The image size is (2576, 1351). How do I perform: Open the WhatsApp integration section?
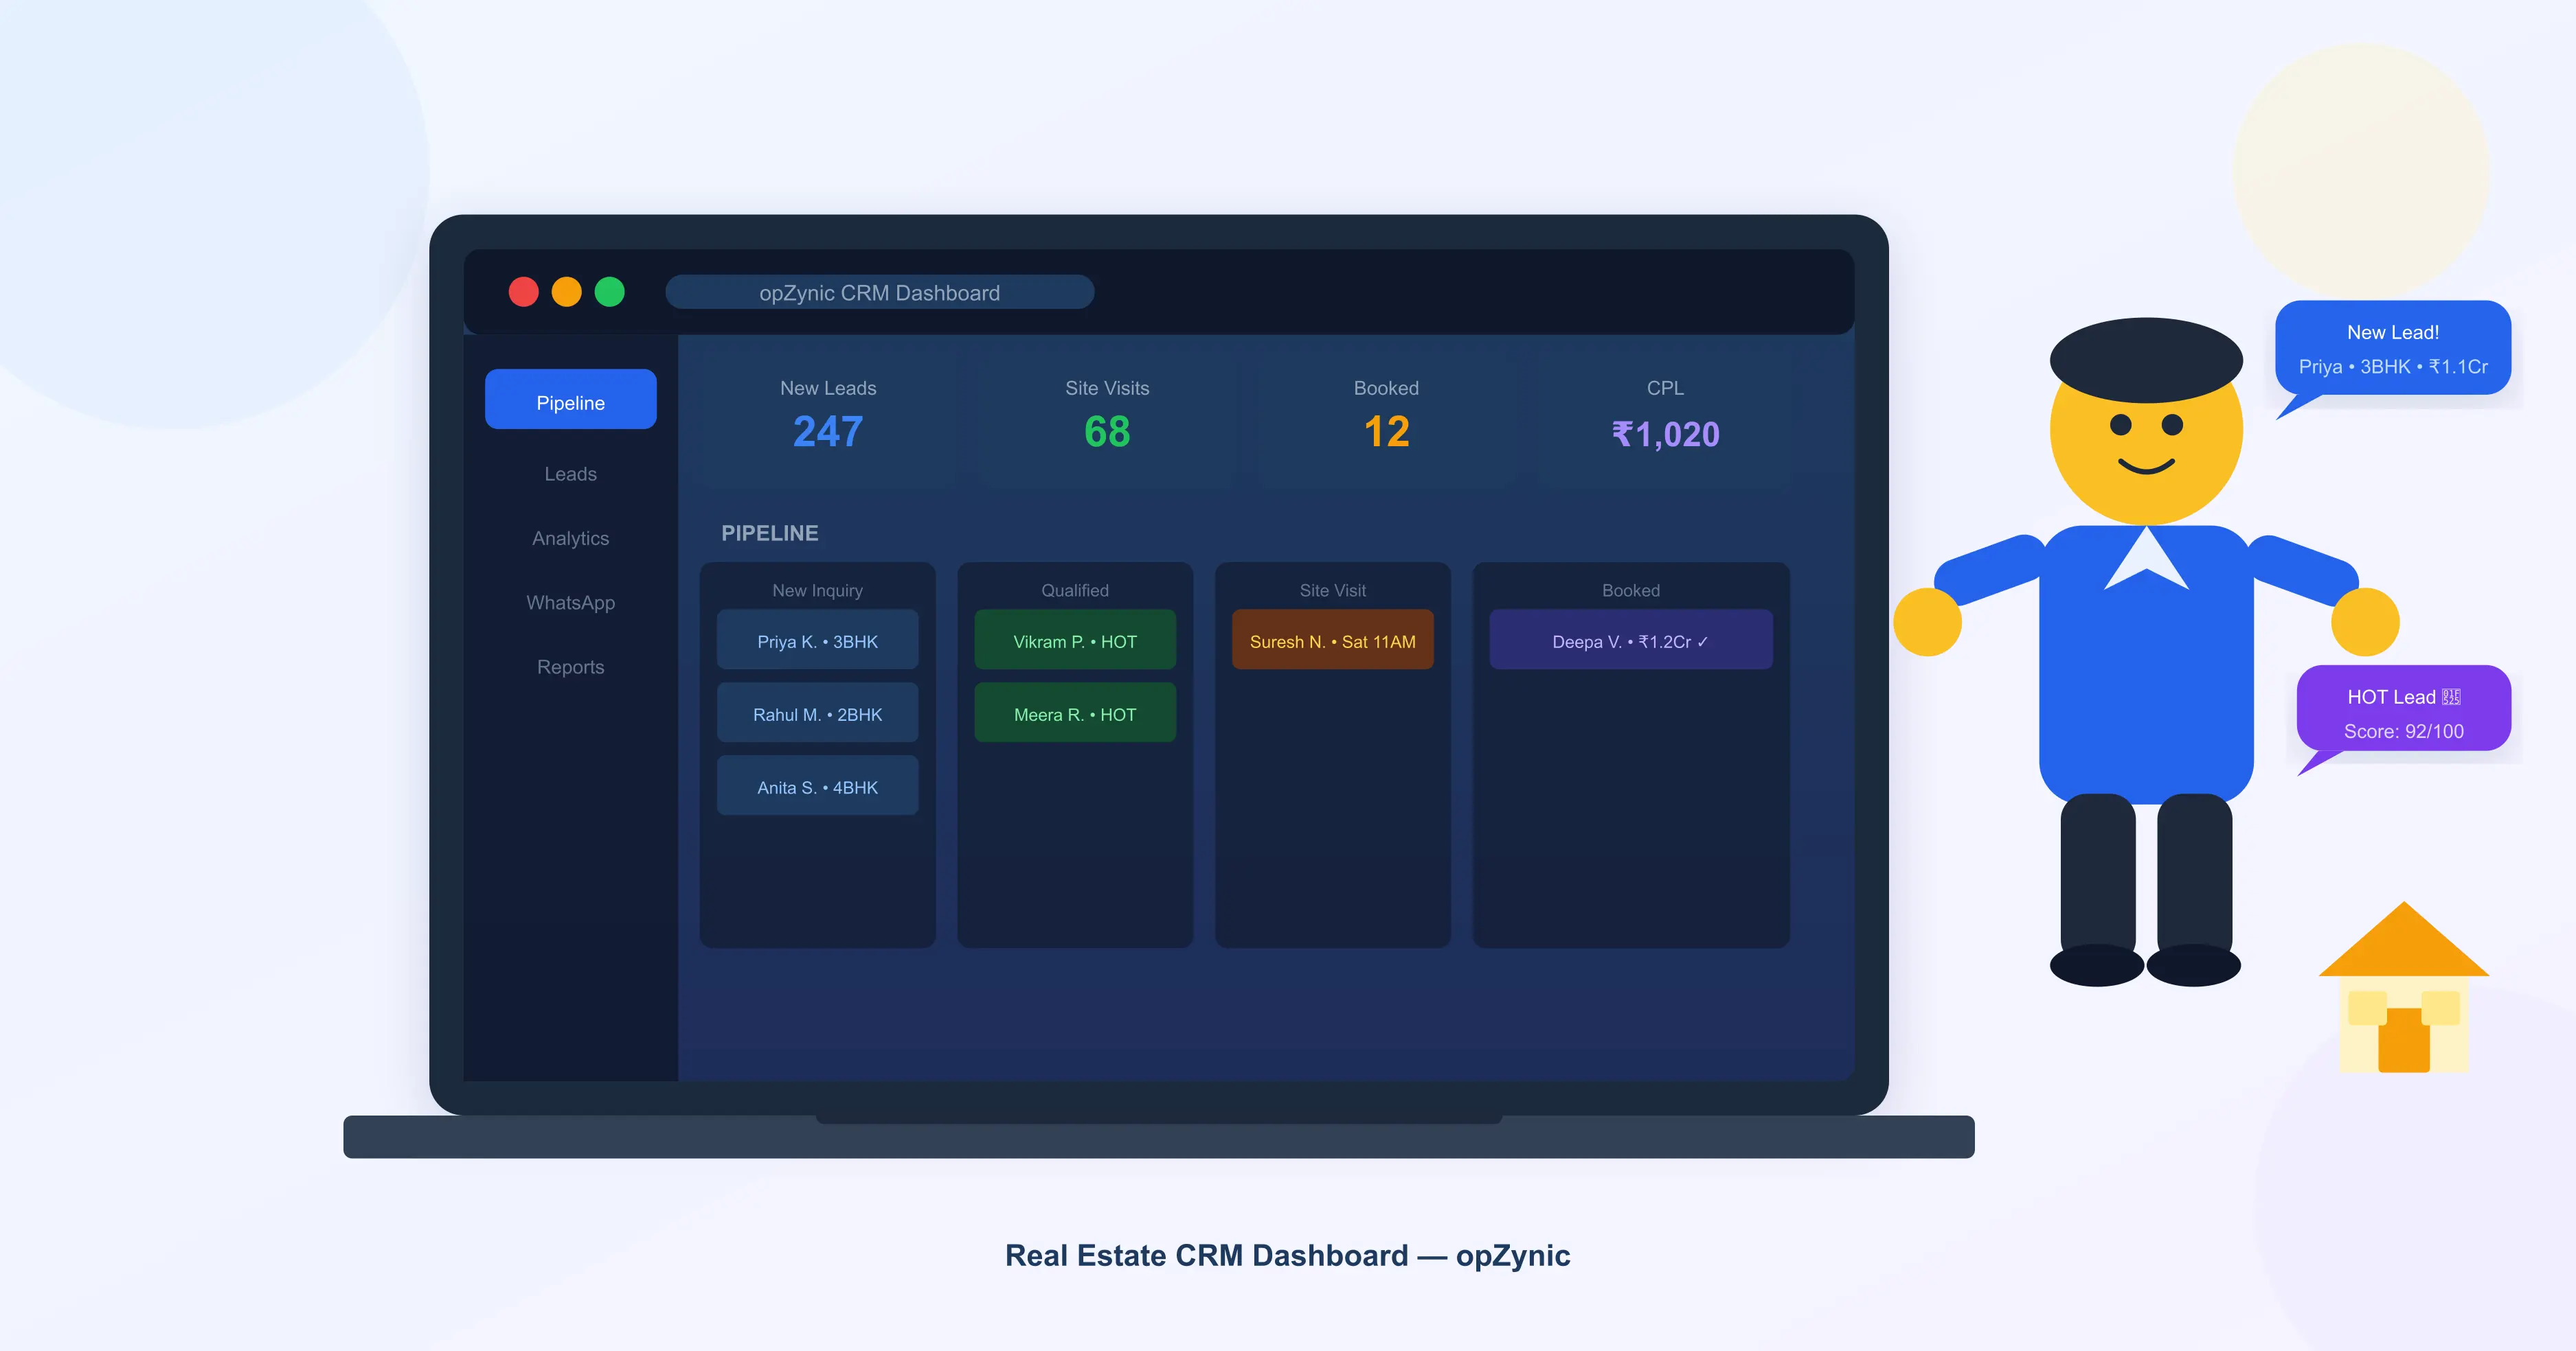(570, 601)
